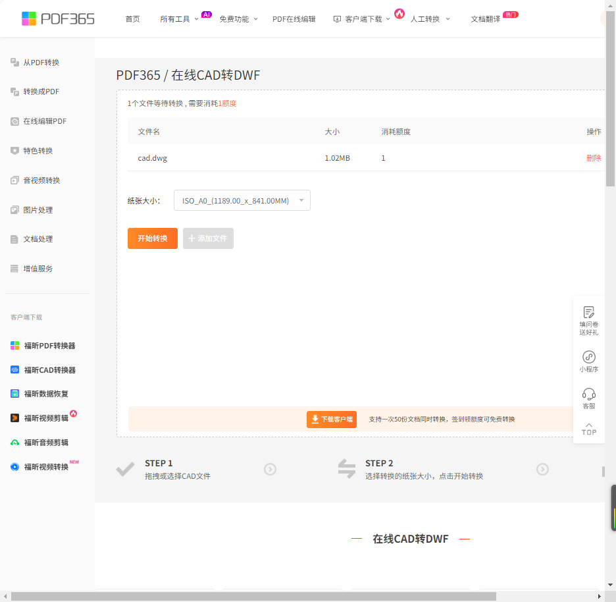Screen dimensions: 616x602
Task: Open 福昕PDF转换器 colorful icon
Action: (14, 346)
